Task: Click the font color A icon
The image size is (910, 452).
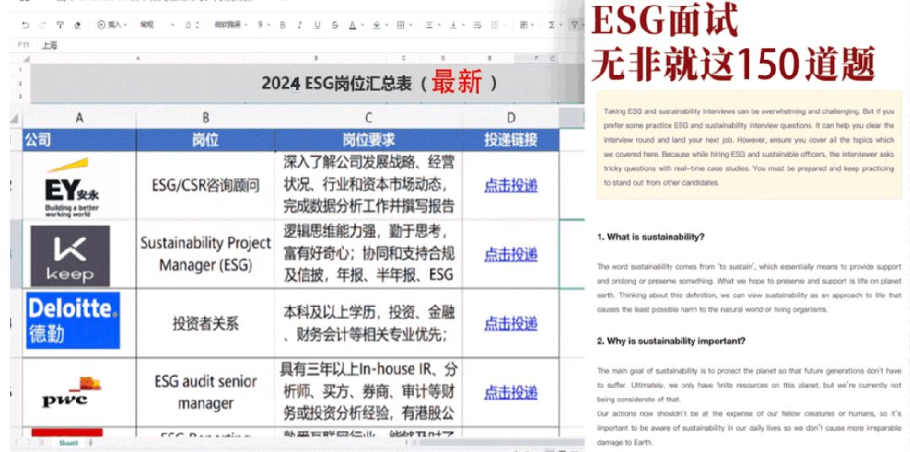Action: 353,25
